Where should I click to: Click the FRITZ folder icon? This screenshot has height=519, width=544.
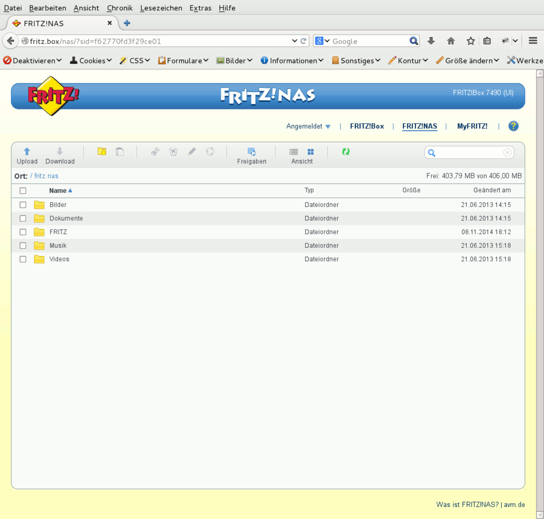(x=39, y=232)
